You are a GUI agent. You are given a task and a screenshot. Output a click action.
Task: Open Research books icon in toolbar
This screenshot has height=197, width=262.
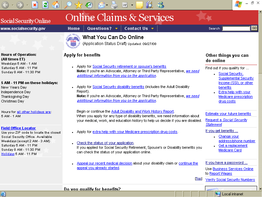[149, 5]
